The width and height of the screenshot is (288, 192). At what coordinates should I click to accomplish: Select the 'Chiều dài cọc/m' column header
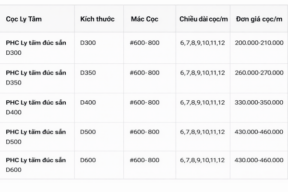coord(204,19)
